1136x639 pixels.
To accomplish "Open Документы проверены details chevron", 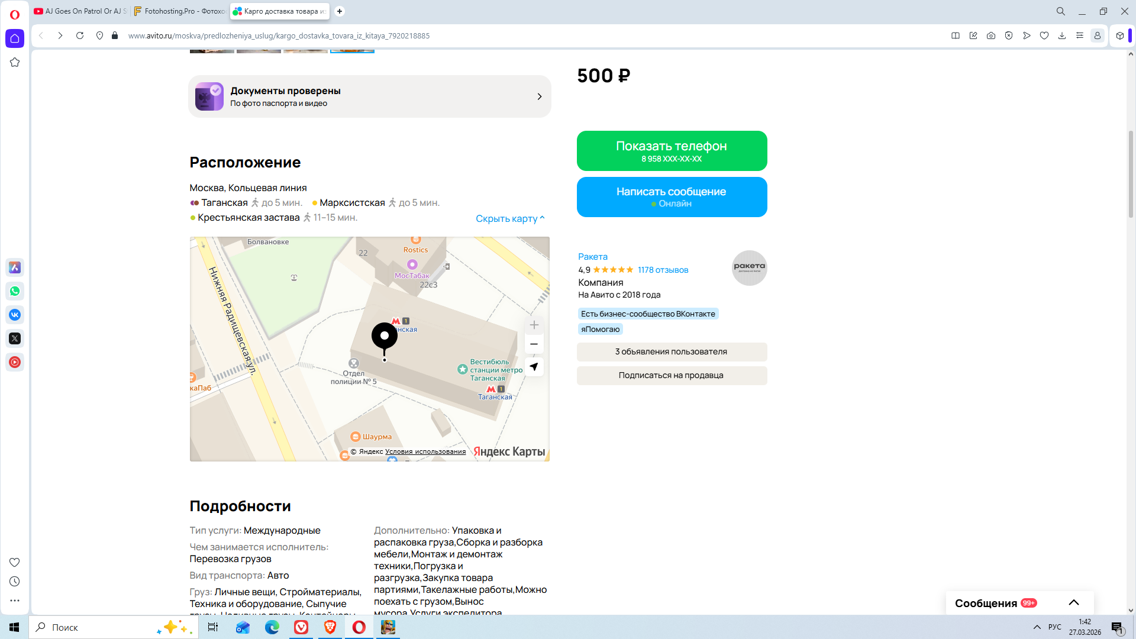I will pyautogui.click(x=539, y=96).
